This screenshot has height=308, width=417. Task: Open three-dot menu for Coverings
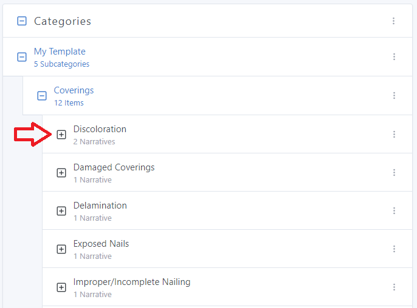[394, 96]
